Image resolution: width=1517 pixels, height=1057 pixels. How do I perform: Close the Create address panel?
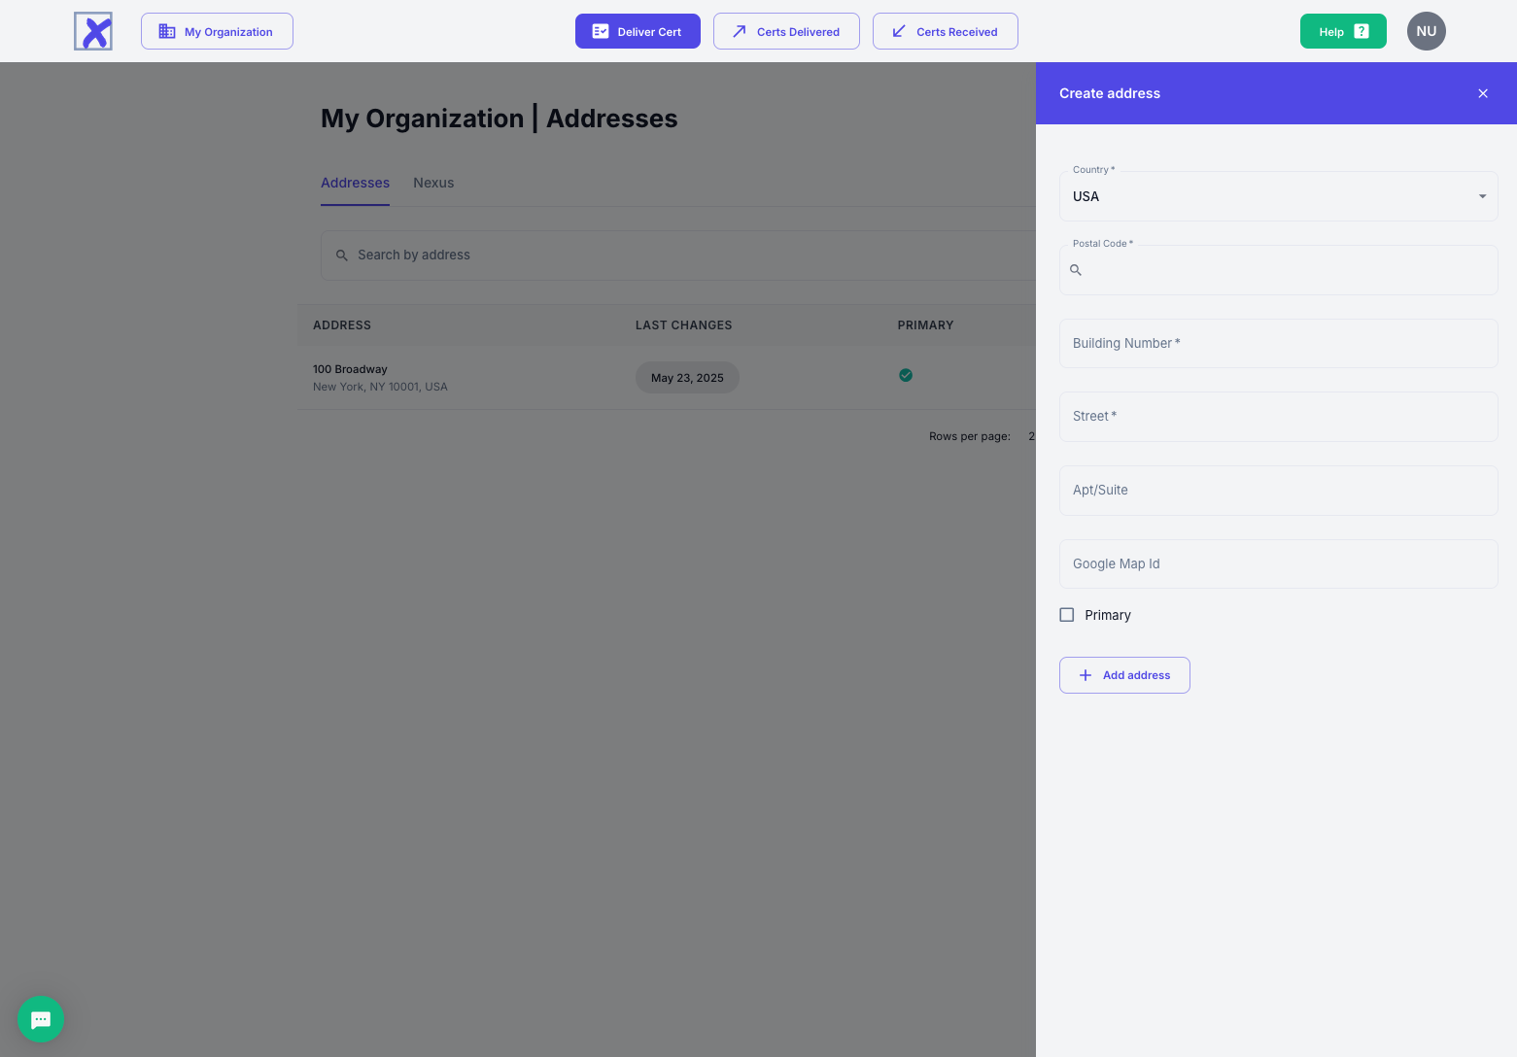click(x=1482, y=93)
